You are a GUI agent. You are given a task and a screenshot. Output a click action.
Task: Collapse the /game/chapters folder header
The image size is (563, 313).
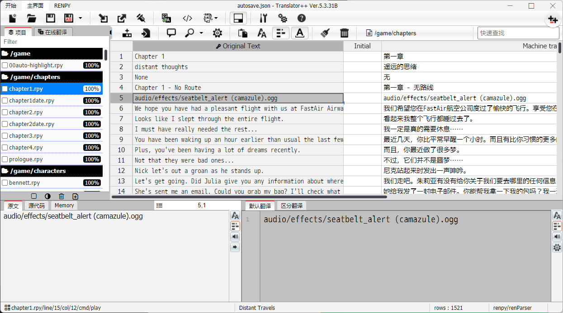click(52, 77)
